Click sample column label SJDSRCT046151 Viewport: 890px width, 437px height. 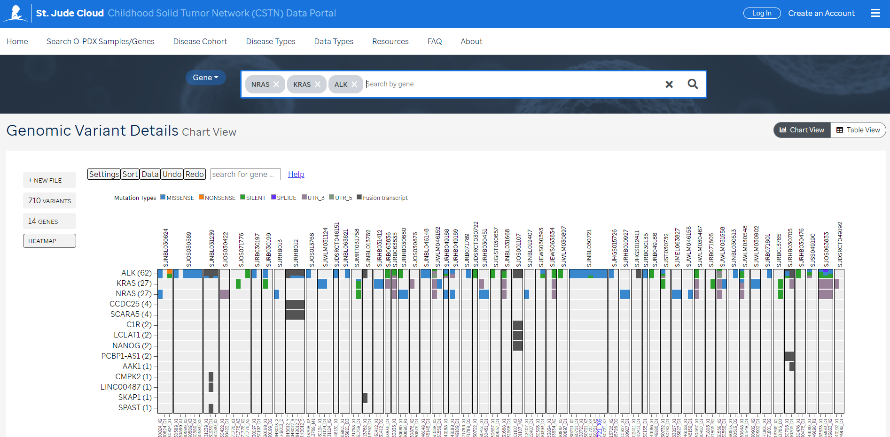pyautogui.click(x=336, y=245)
